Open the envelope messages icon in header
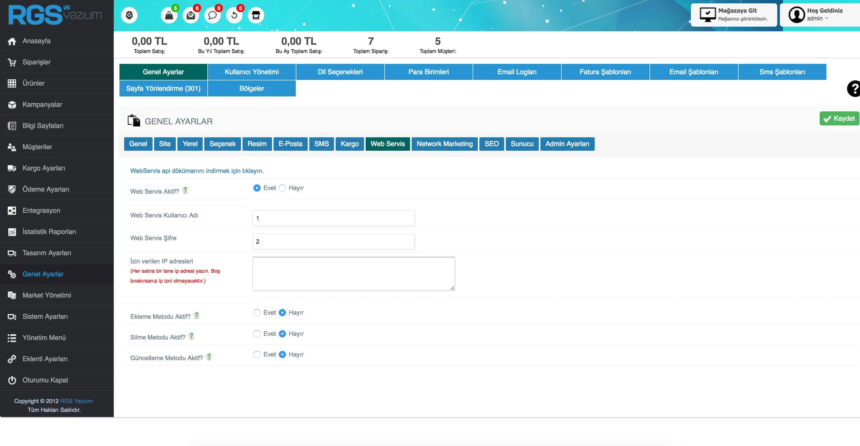Screen dimensions: 860x446 [x=191, y=15]
